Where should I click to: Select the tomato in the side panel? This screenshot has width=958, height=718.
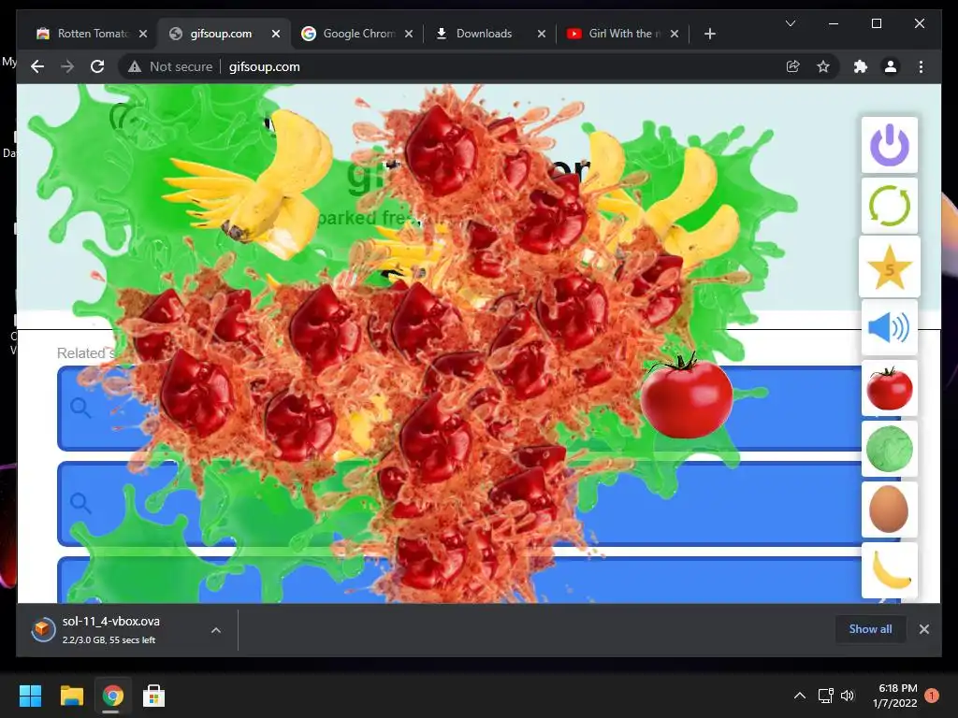coord(890,388)
